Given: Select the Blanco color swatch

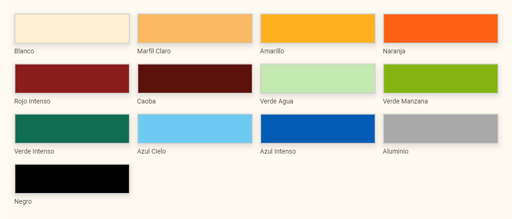Looking at the screenshot, I should click(x=72, y=29).
